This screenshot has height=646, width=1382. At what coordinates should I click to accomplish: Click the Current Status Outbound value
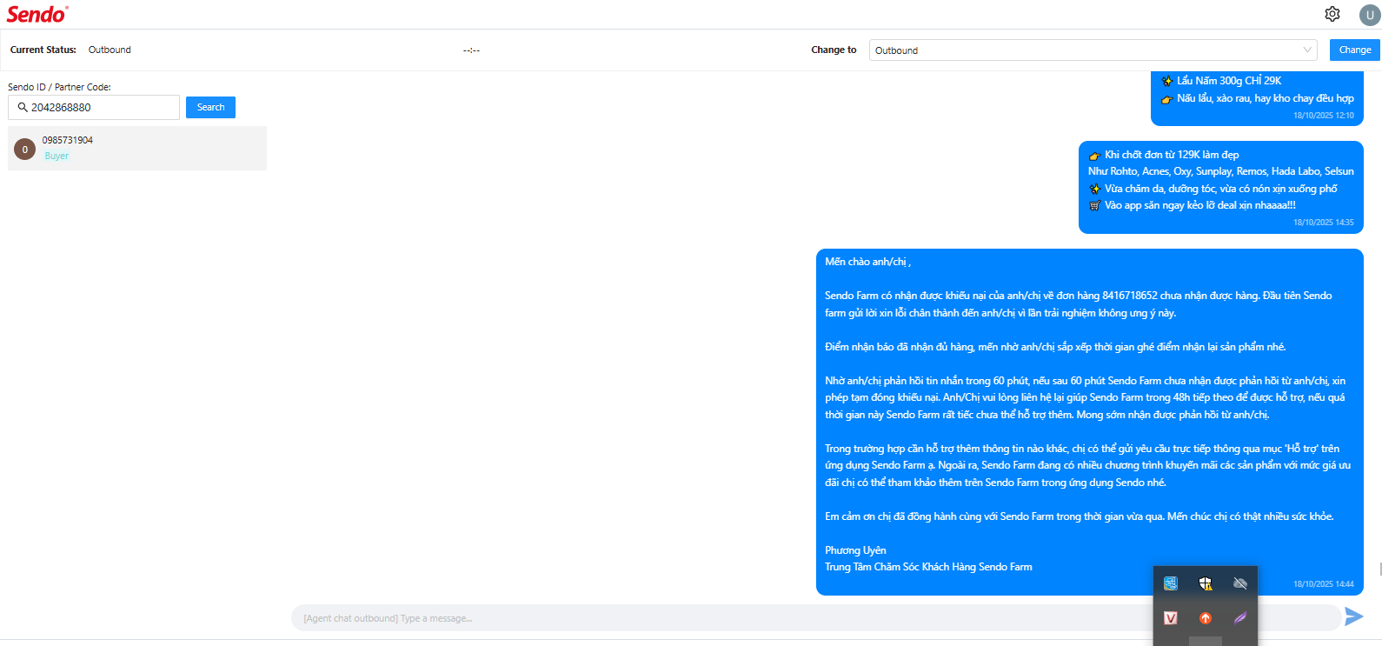coord(110,50)
